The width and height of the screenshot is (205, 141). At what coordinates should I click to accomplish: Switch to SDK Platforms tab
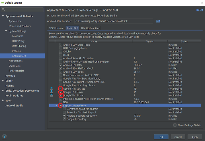pyautogui.click(x=57, y=28)
